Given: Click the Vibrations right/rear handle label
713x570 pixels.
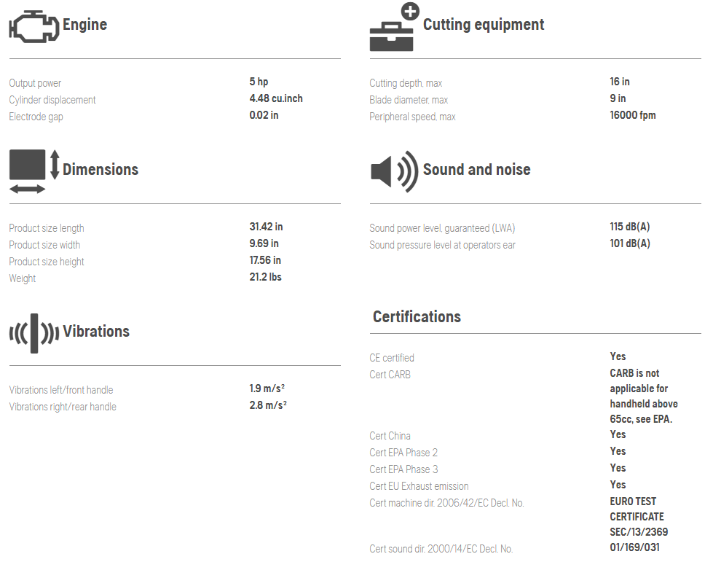Looking at the screenshot, I should pyautogui.click(x=63, y=407).
